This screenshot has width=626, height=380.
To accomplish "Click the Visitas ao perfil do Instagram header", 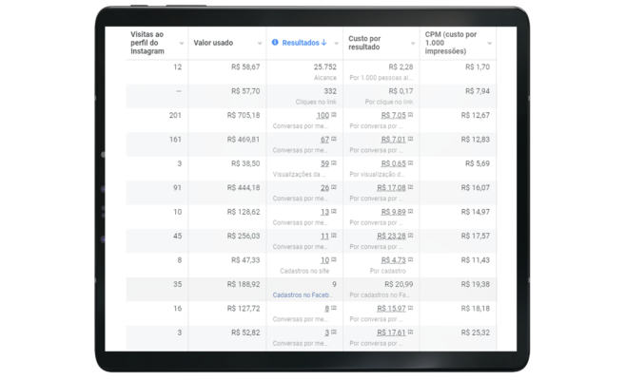I will pos(147,43).
